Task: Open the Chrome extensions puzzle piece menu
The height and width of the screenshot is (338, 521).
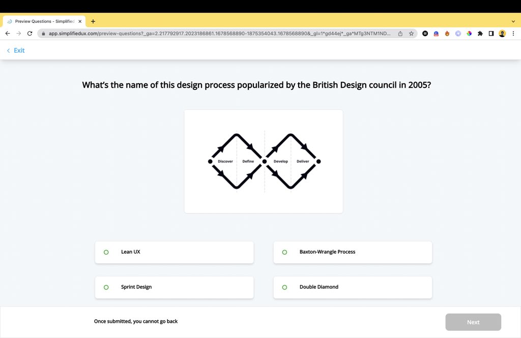Action: coord(480,33)
